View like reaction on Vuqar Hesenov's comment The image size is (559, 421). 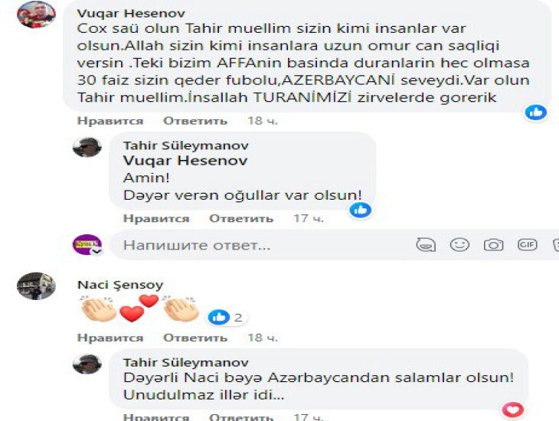pyautogui.click(x=536, y=113)
